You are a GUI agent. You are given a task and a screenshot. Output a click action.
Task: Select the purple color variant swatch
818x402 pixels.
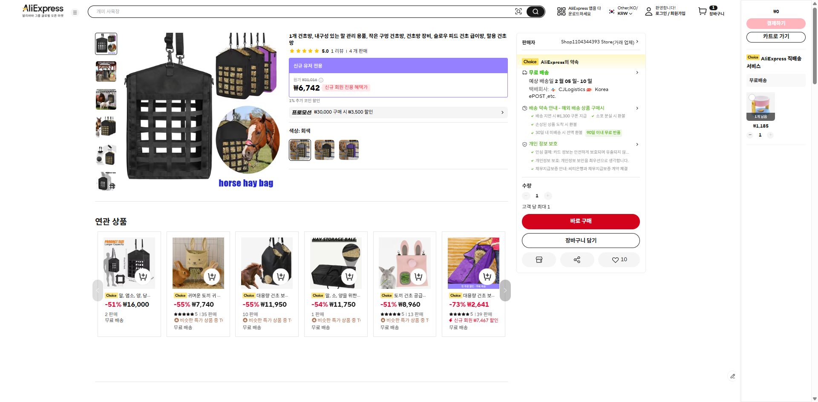pyautogui.click(x=349, y=150)
